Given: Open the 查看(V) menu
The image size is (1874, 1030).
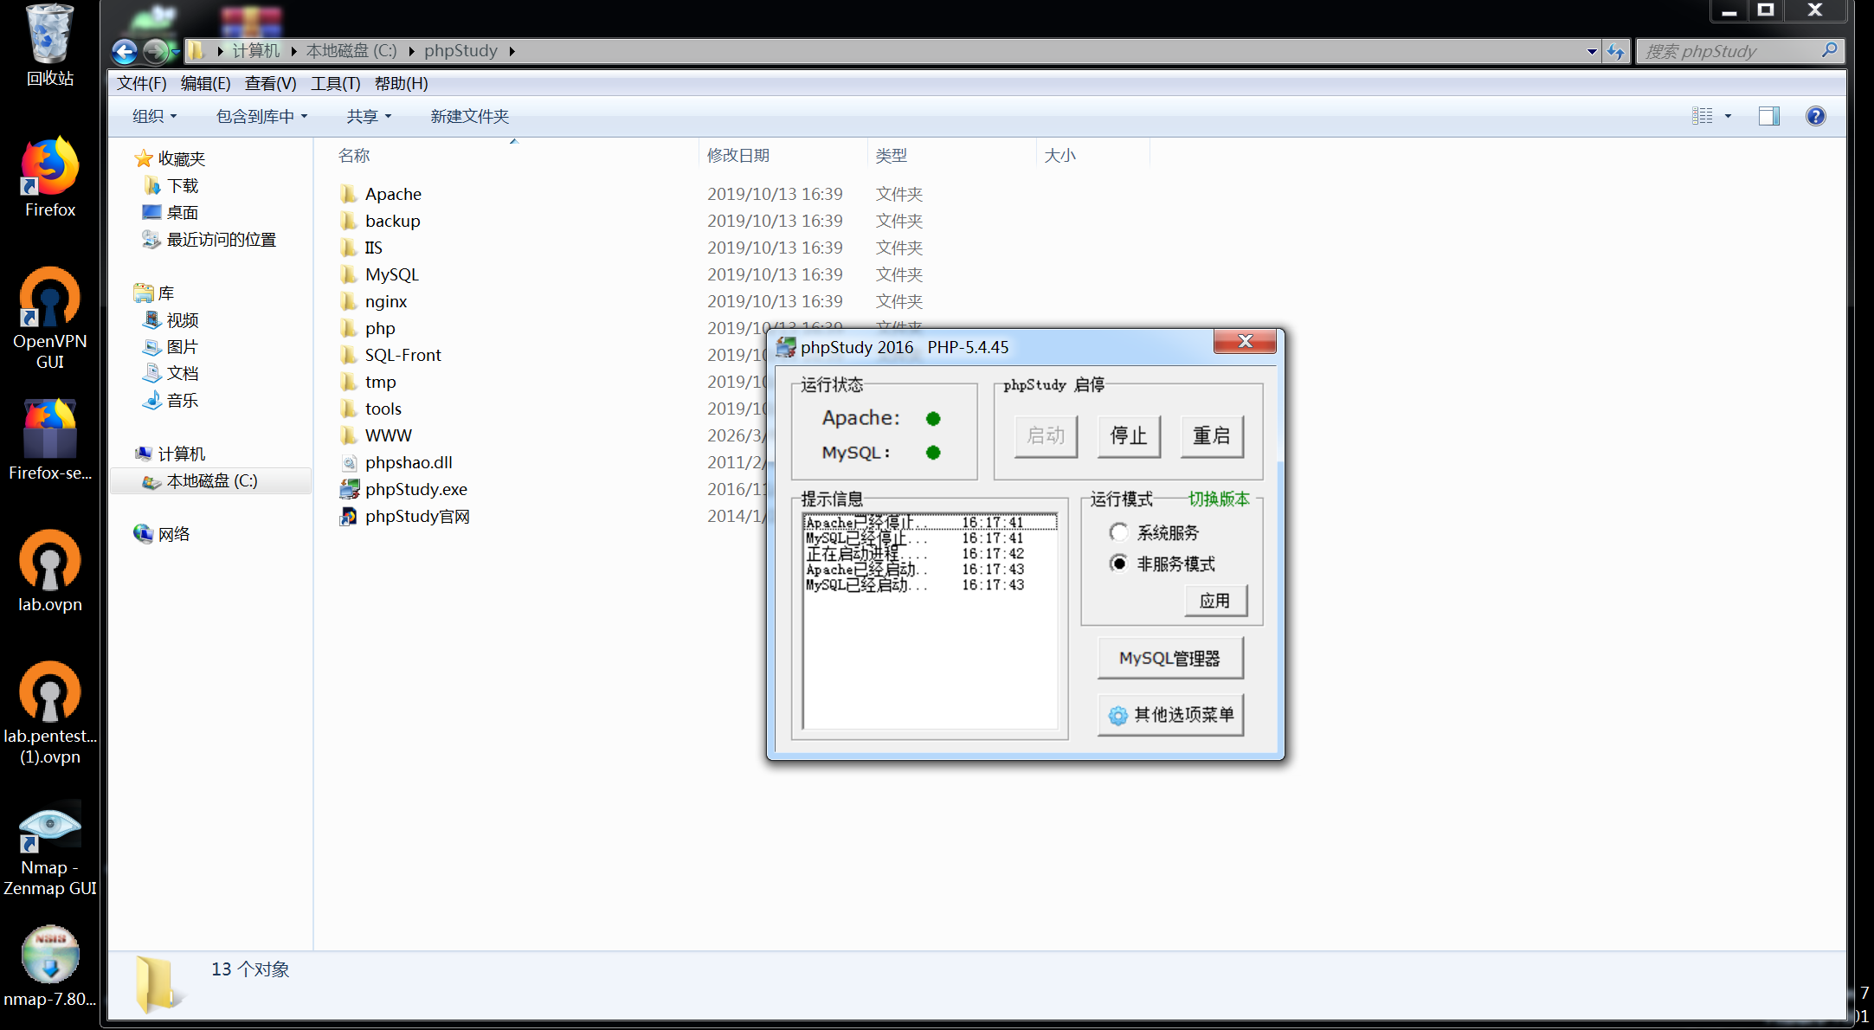Looking at the screenshot, I should pyautogui.click(x=270, y=83).
